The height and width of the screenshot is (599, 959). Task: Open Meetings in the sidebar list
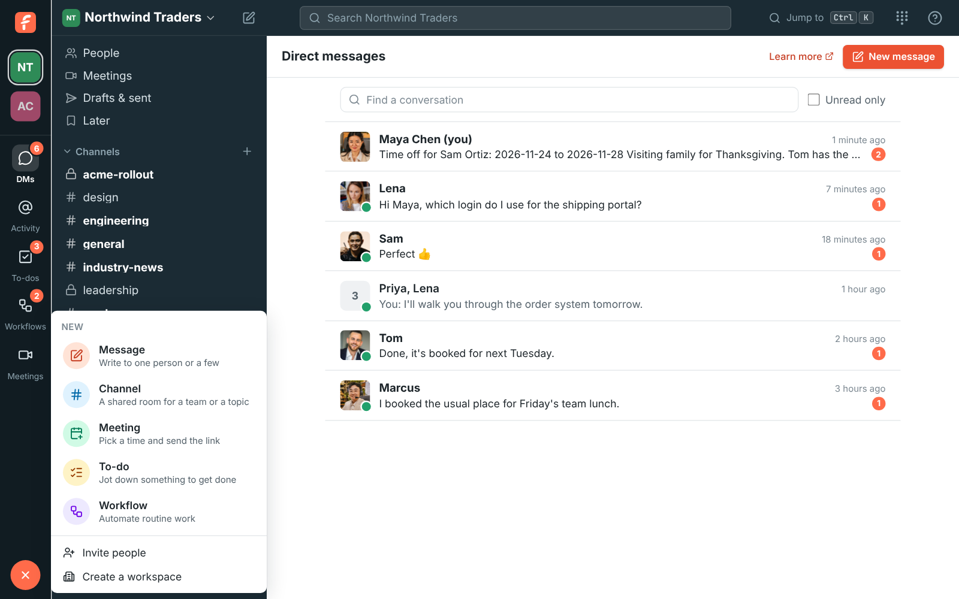click(159, 76)
